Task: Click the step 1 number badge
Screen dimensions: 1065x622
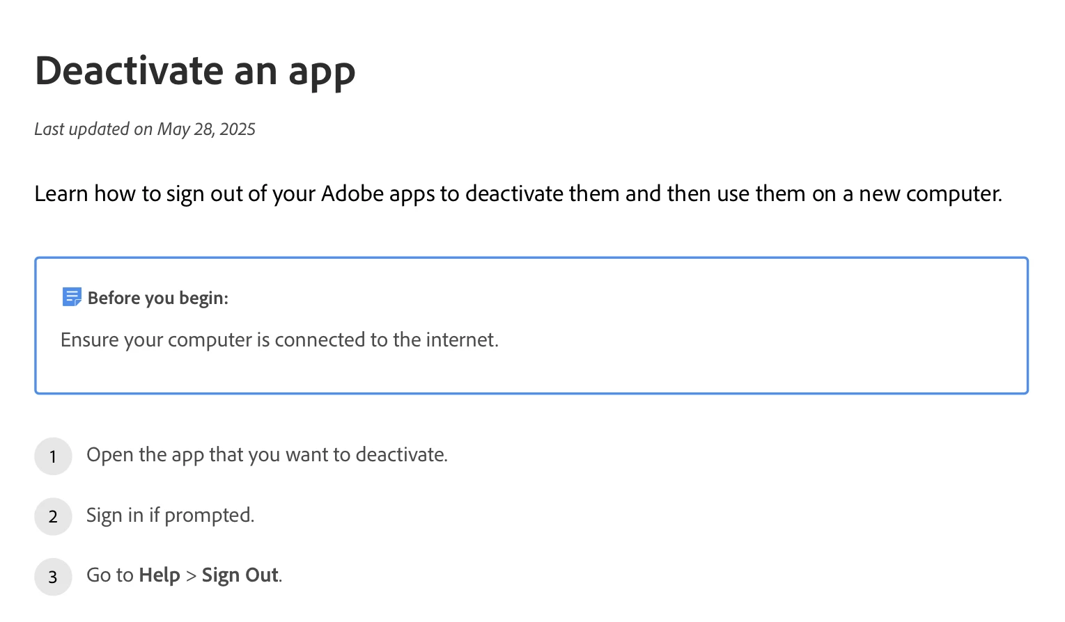Action: 53,456
